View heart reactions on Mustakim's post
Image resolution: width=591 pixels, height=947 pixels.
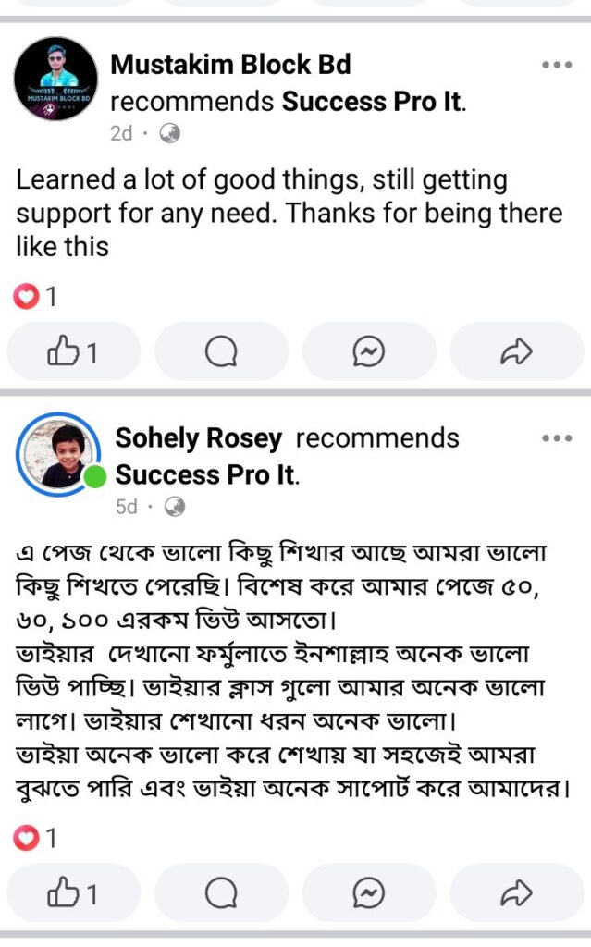(x=35, y=297)
